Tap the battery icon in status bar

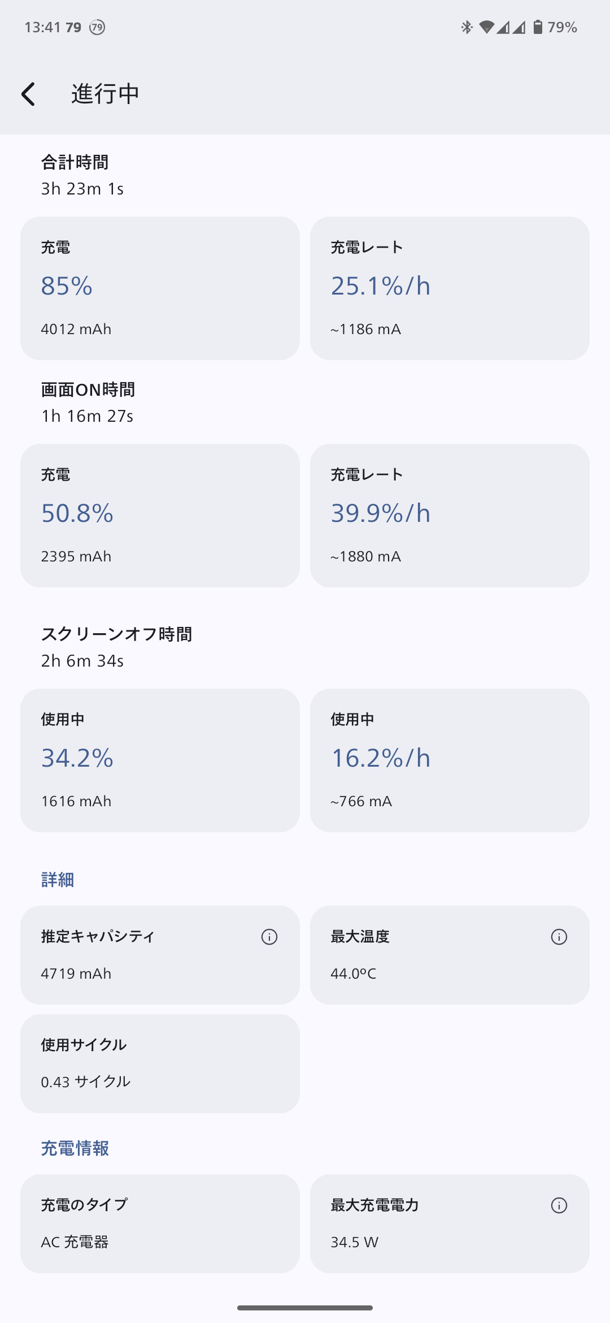coord(538,27)
